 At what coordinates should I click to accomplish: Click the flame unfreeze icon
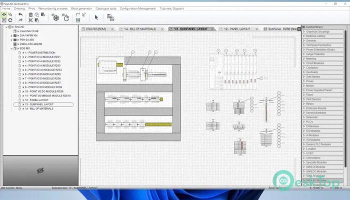pos(65,17)
